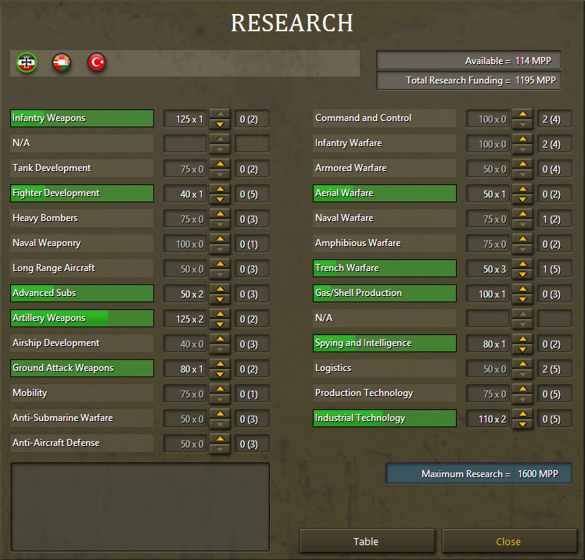Increase Infantry Weapons research with up arrow
Image resolution: width=585 pixels, height=560 pixels.
tap(220, 114)
